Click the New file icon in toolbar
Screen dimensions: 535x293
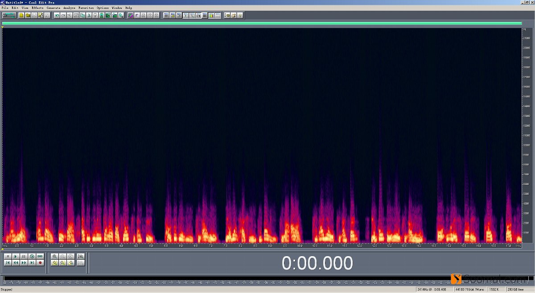pyautogui.click(x=21, y=16)
